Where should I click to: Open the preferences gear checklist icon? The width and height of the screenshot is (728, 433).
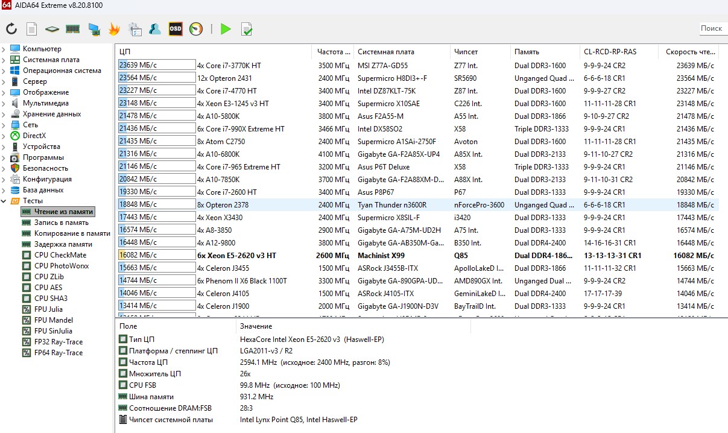click(135, 28)
